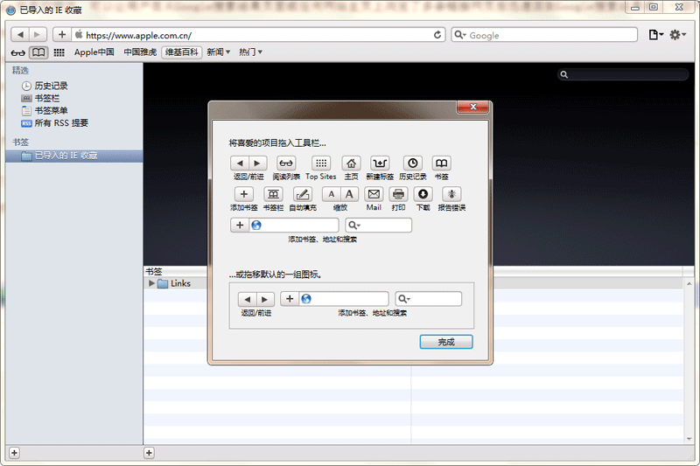Click the 下载 download icon in dialog
This screenshot has width=700, height=466.
(423, 194)
